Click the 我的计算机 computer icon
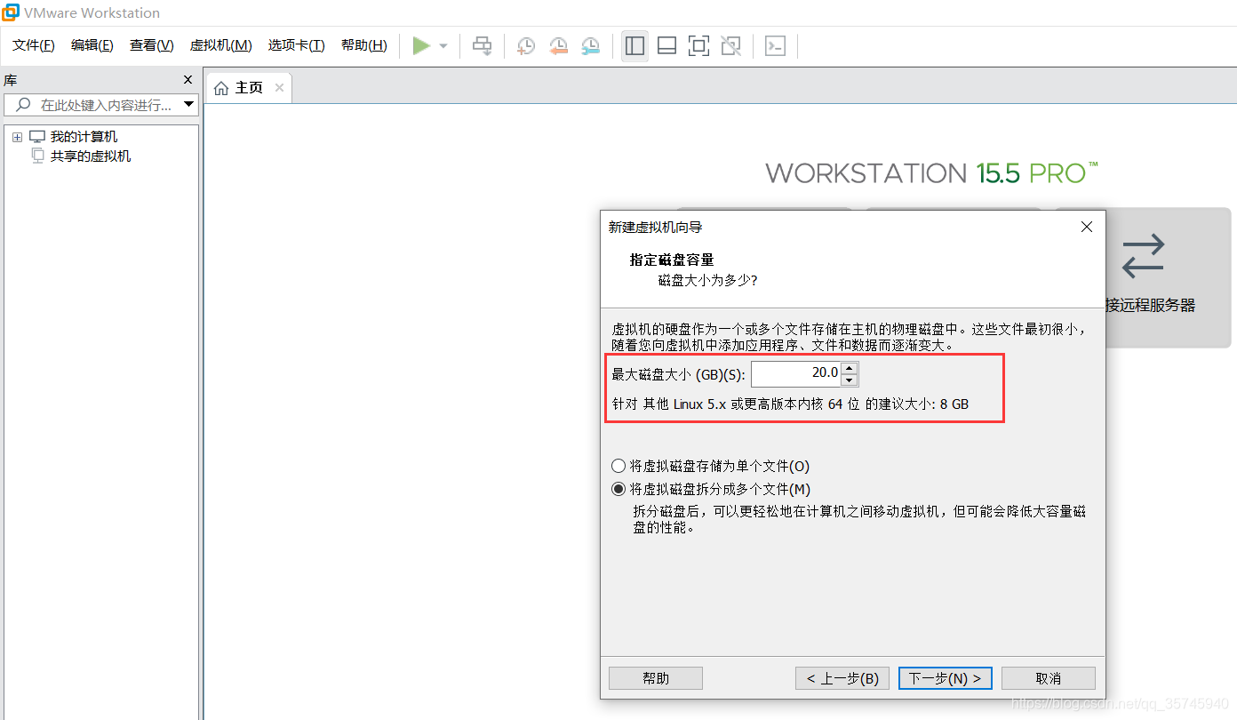Screen dimensions: 1237x720 pyautogui.click(x=36, y=137)
